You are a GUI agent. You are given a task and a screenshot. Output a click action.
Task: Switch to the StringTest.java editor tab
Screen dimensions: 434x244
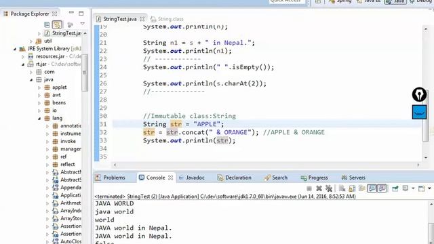(x=119, y=19)
